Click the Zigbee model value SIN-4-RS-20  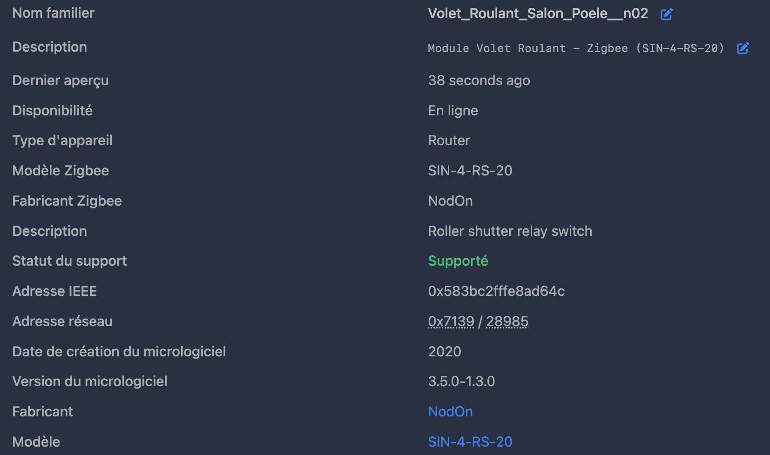point(470,171)
